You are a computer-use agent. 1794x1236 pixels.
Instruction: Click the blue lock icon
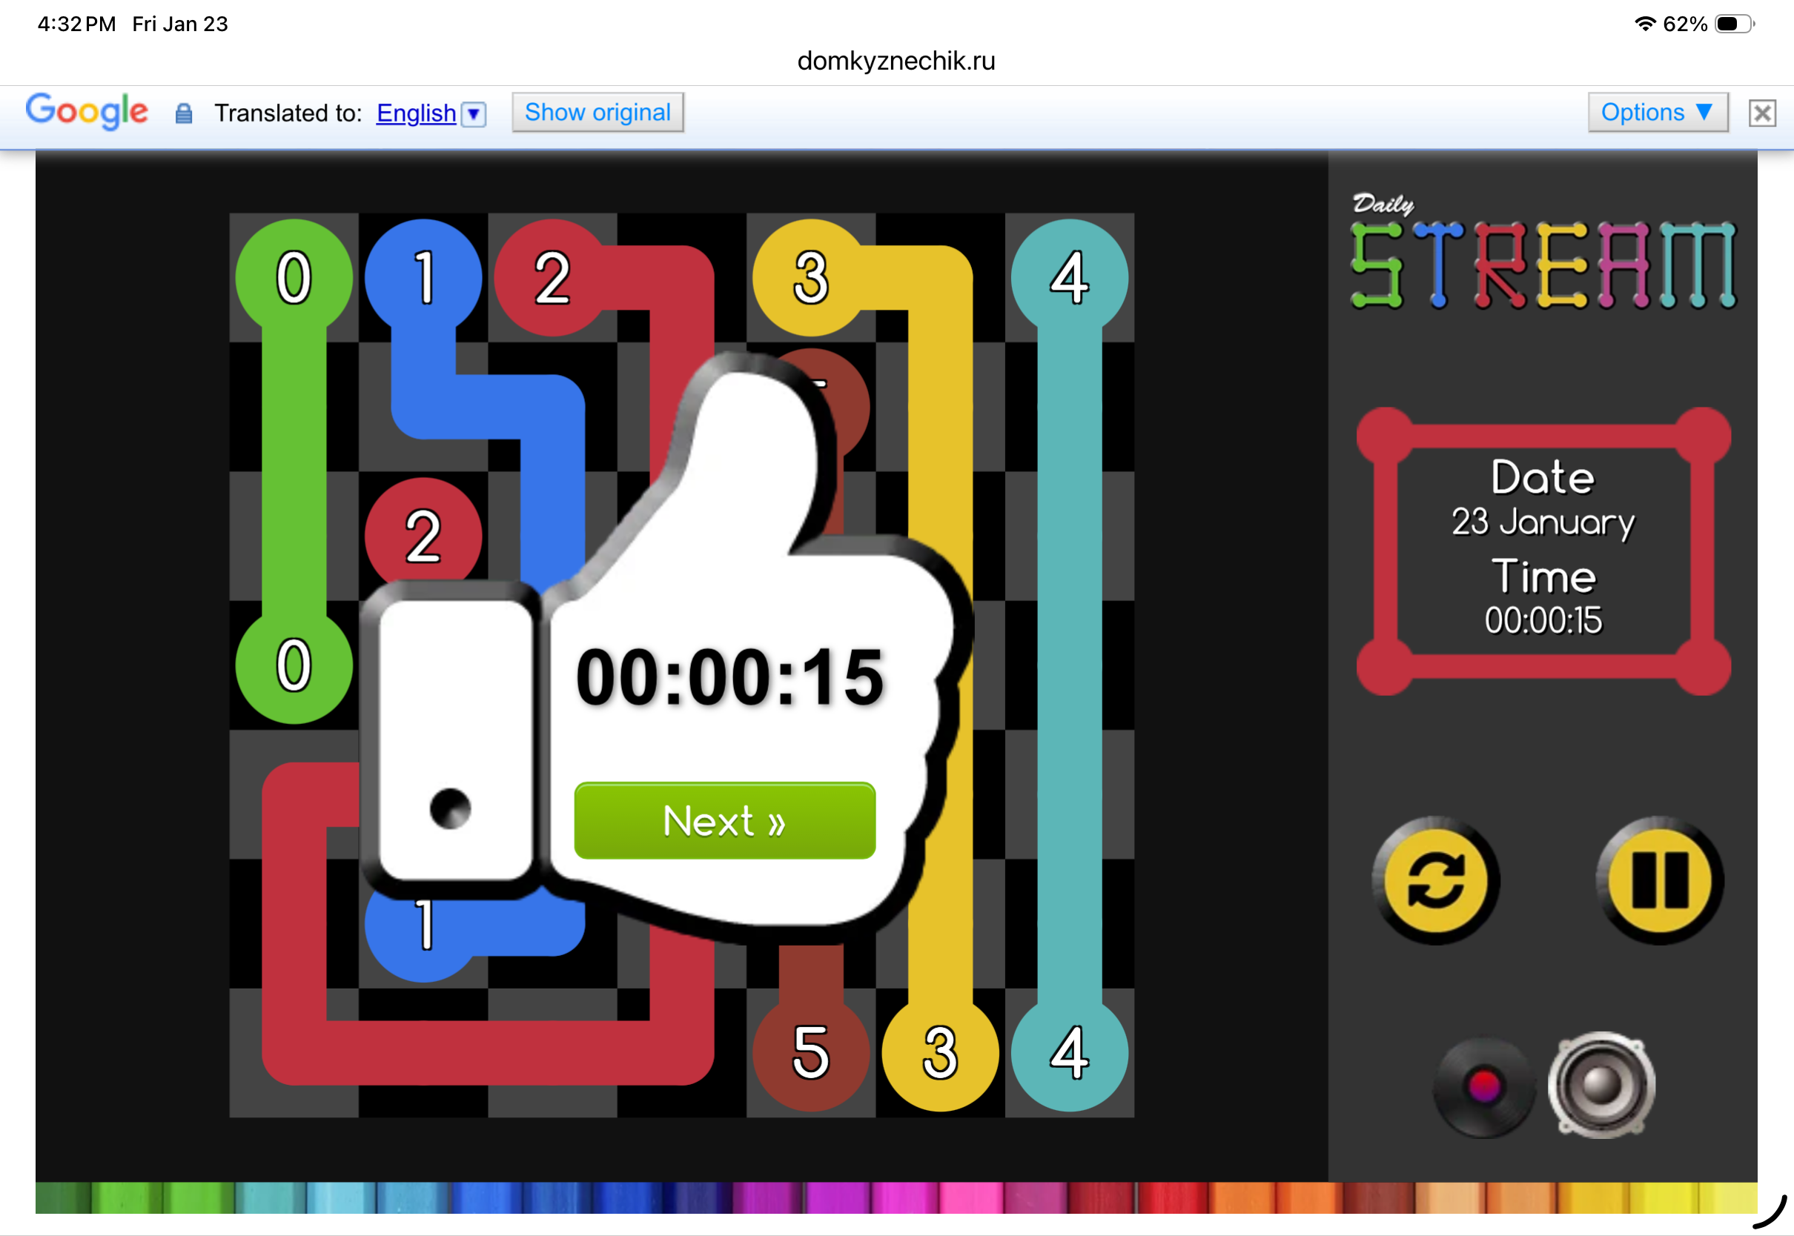point(184,114)
